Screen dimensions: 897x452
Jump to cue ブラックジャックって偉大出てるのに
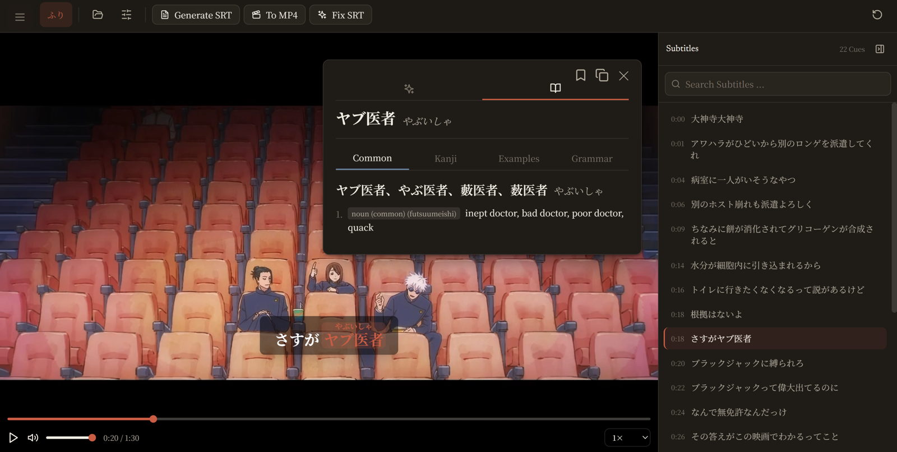tap(775, 388)
